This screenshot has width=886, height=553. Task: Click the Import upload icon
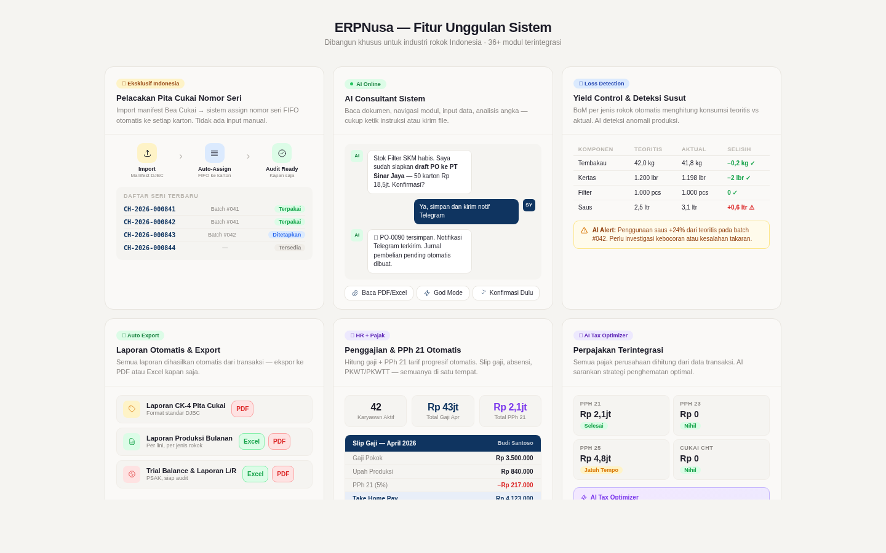click(x=147, y=153)
